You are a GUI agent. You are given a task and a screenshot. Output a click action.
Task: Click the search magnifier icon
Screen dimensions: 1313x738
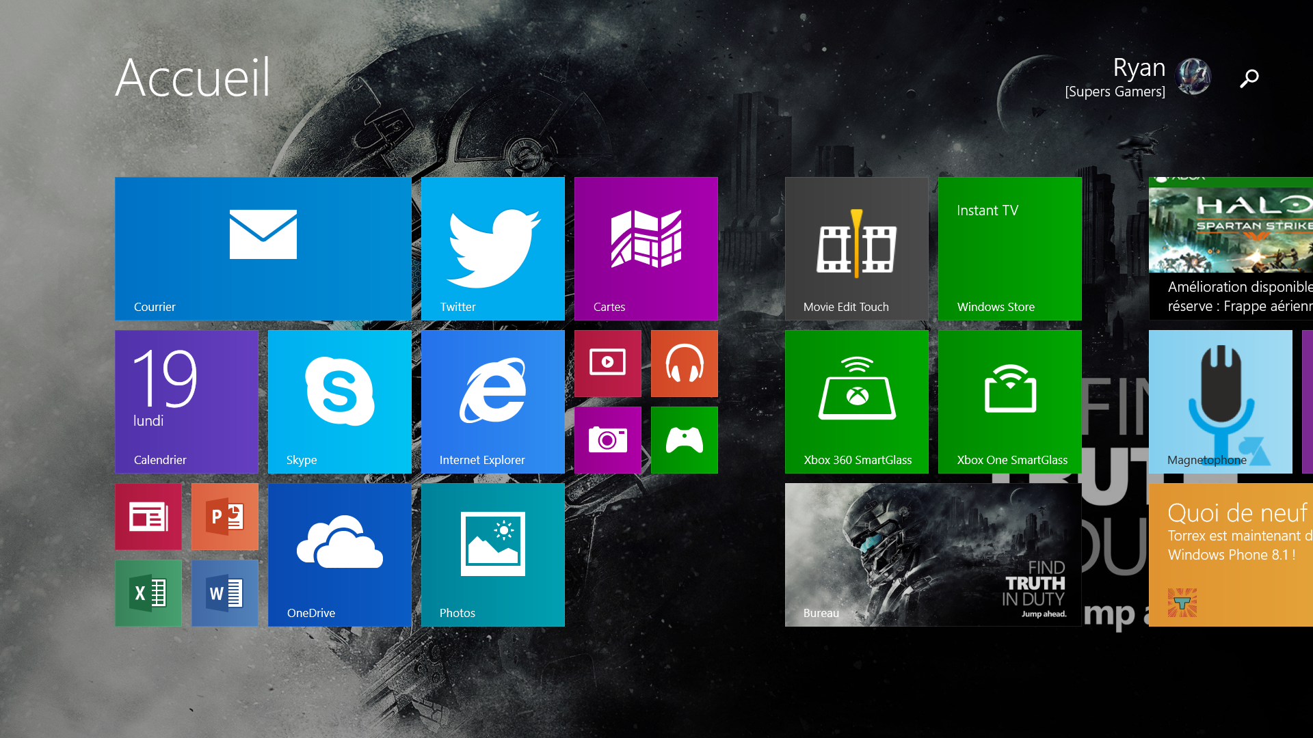1249,79
